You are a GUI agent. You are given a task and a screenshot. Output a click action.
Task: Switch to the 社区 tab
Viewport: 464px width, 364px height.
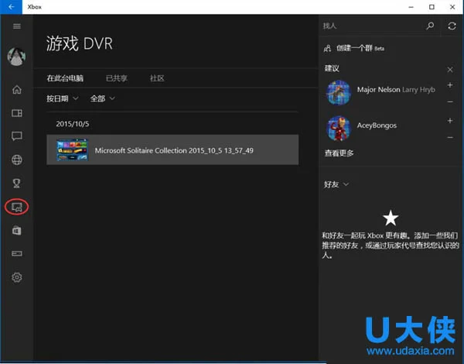[157, 78]
